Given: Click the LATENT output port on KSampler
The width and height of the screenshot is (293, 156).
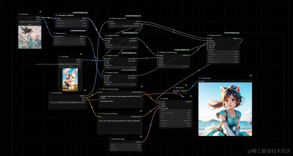Looking at the screenshot, I should [x=191, y=102].
